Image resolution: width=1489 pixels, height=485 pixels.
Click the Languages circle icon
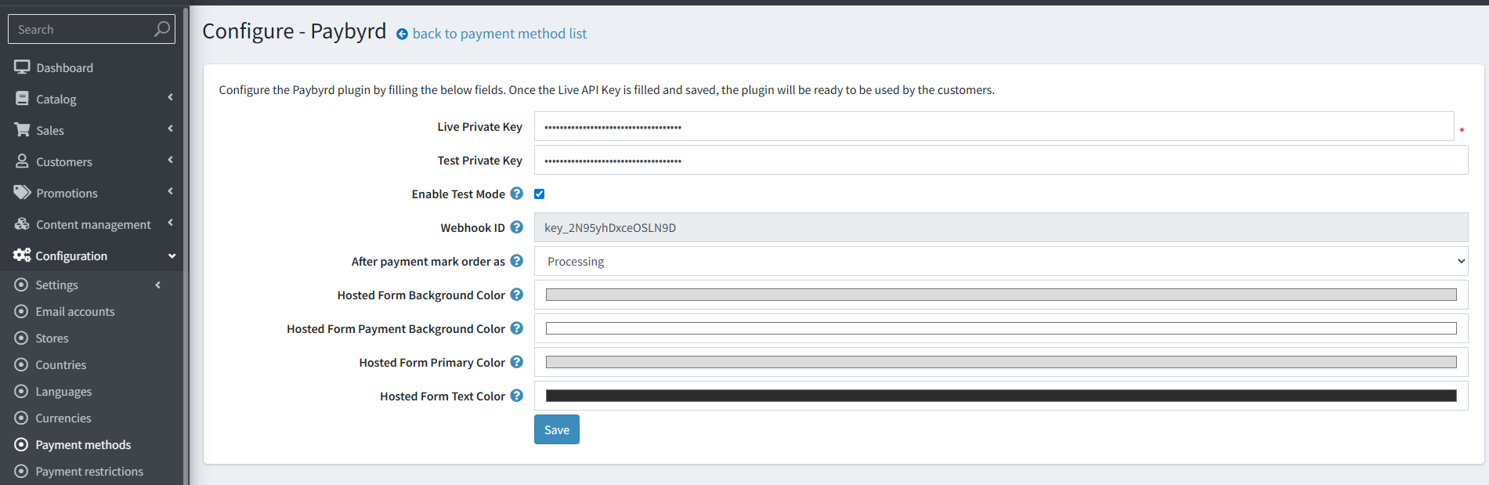click(x=21, y=391)
